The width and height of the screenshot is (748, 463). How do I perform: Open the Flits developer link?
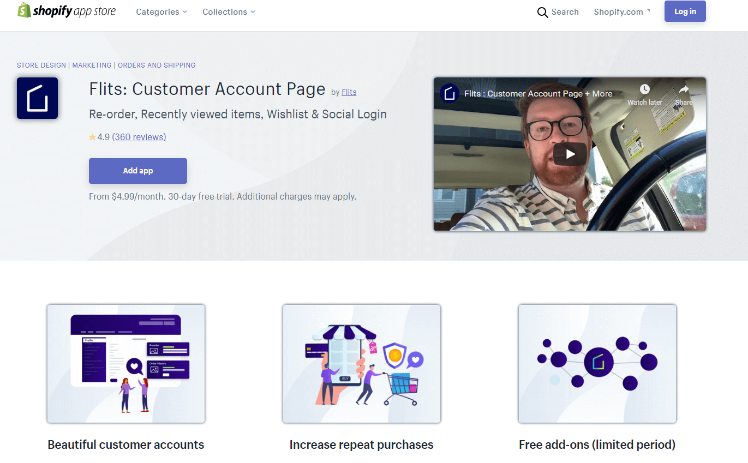pyautogui.click(x=349, y=92)
